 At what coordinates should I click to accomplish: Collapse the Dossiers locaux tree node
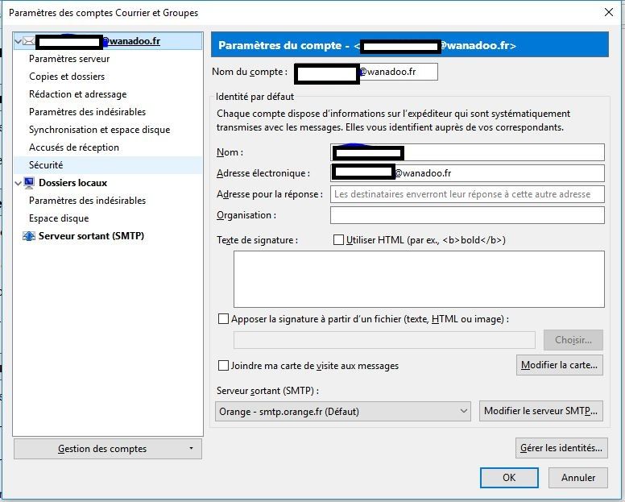(19, 183)
